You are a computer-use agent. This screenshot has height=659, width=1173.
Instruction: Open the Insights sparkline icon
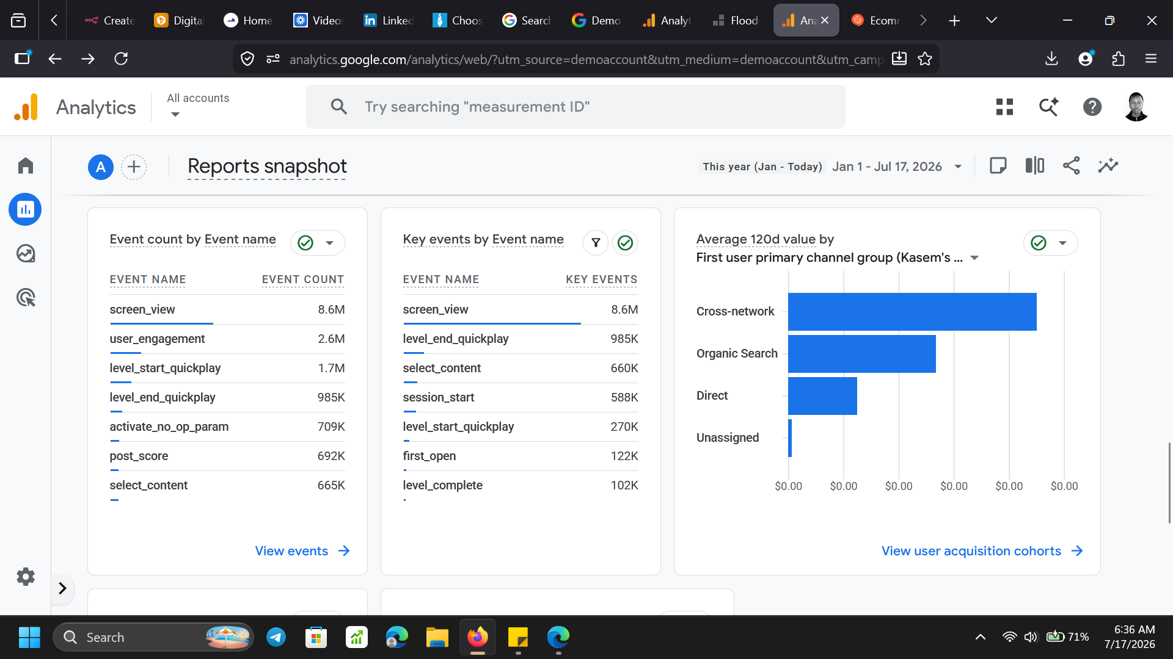pyautogui.click(x=1108, y=165)
